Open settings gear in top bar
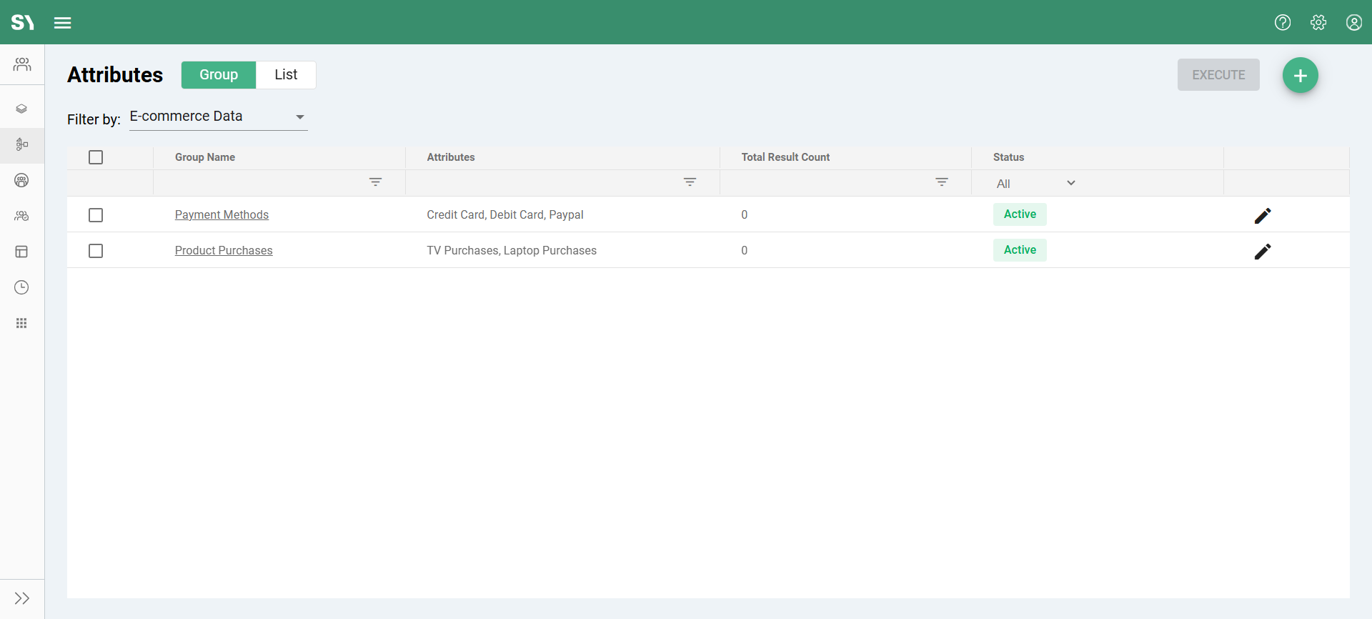 pos(1318,23)
